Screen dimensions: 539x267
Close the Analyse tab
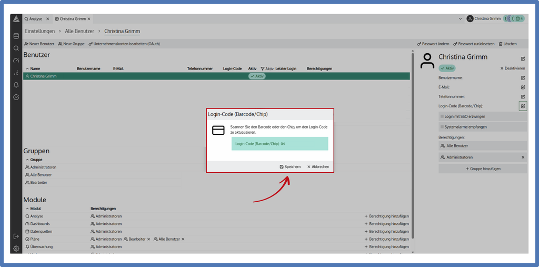47,19
